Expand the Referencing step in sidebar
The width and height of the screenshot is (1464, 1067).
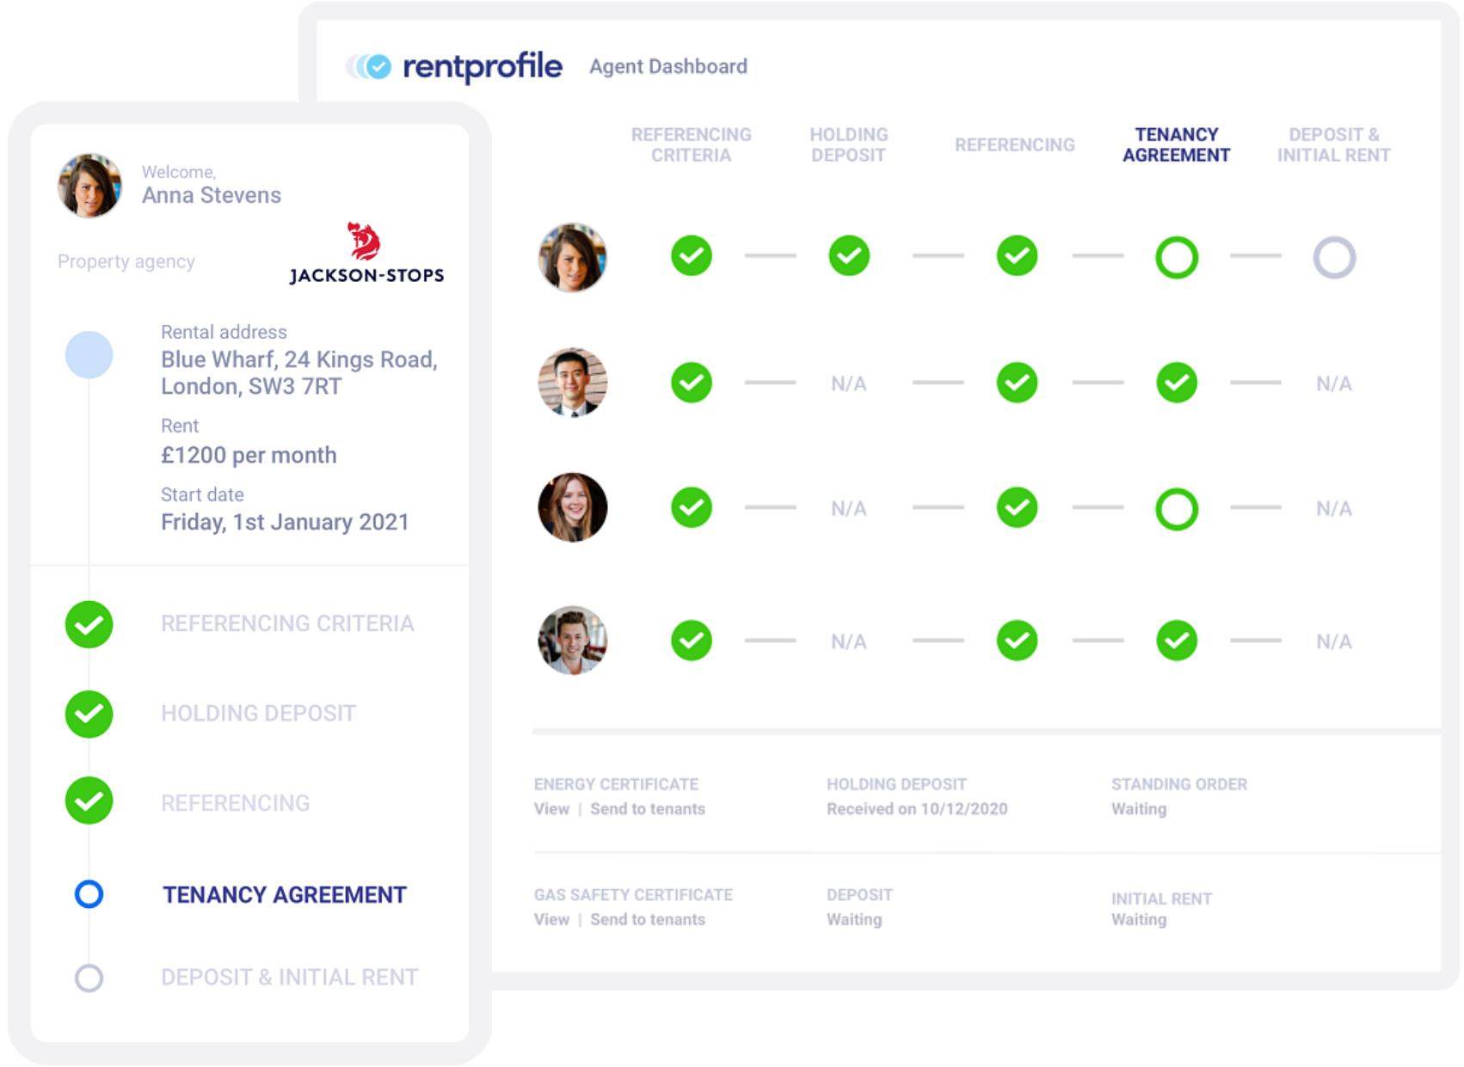click(236, 802)
